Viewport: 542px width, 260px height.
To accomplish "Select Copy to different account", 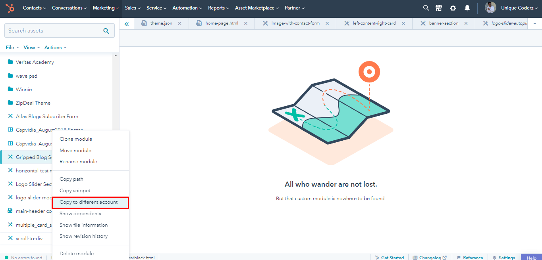I will (89, 202).
